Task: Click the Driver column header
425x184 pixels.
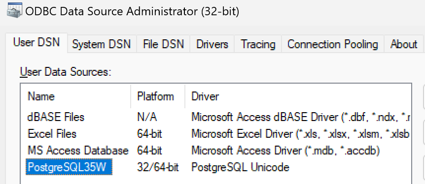Action: point(298,96)
